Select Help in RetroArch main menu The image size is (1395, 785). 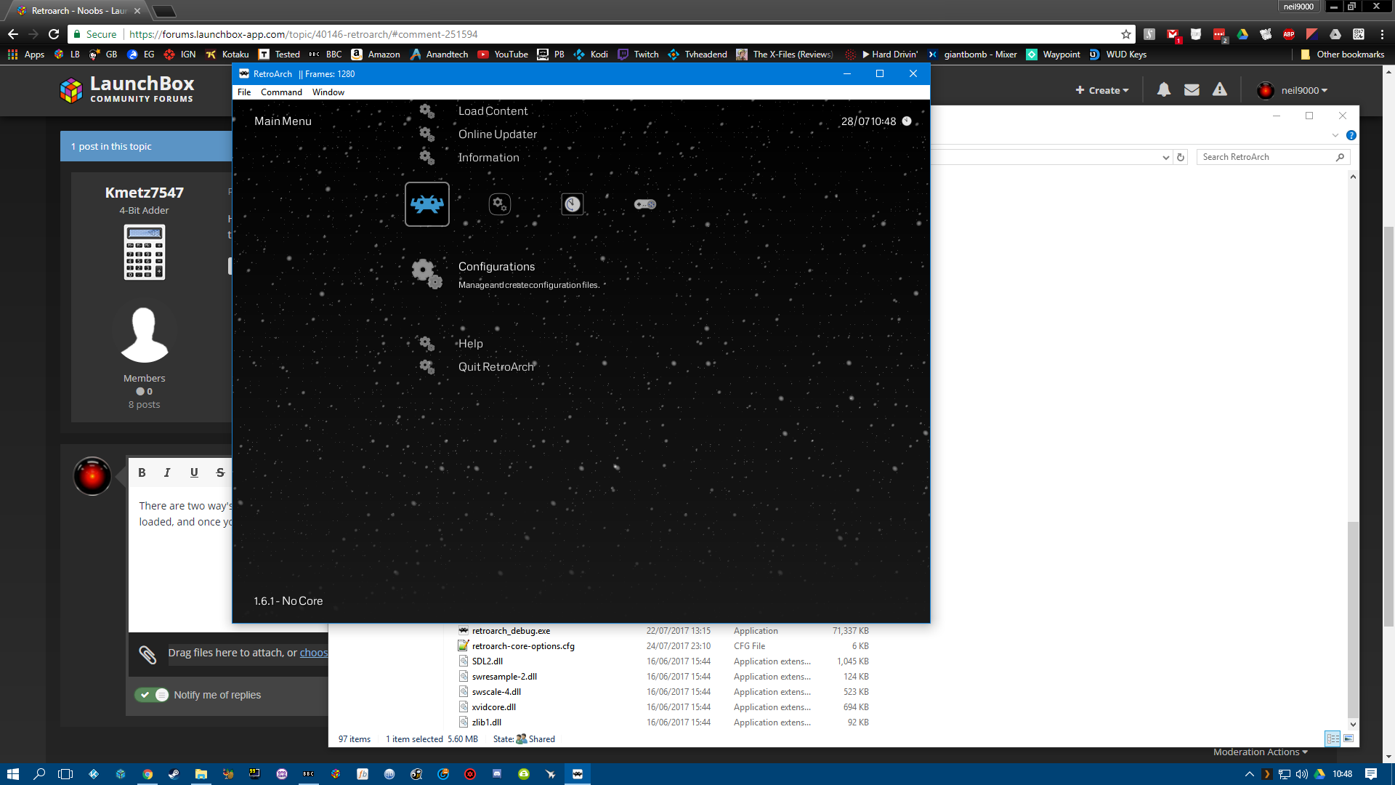tap(470, 344)
